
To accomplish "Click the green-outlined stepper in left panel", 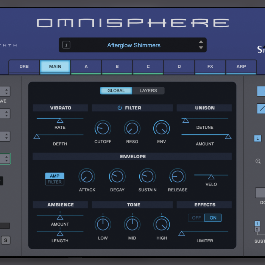I will [x=5, y=159].
